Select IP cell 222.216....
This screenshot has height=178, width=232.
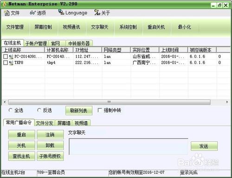(87, 63)
